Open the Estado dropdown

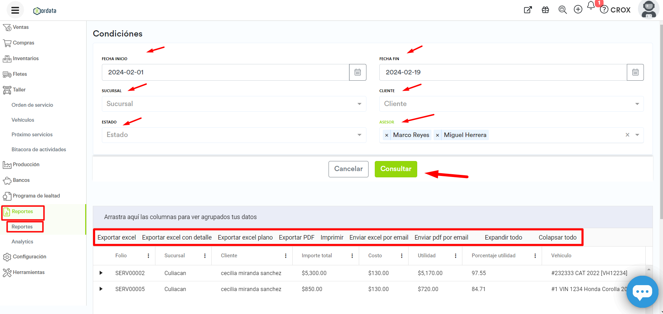[234, 135]
